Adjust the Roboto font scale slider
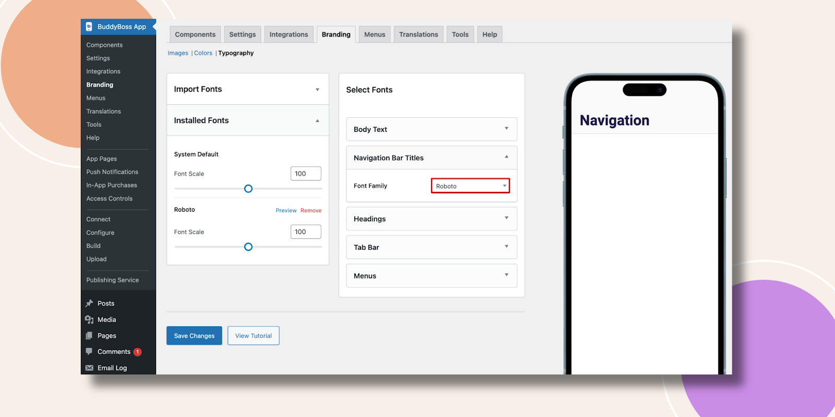The height and width of the screenshot is (417, 835). (248, 247)
